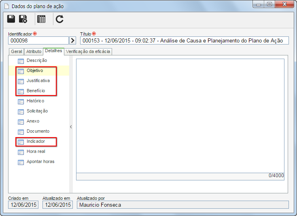The height and width of the screenshot is (216, 297).
Task: Open the Anexo section
Action: tap(33, 121)
